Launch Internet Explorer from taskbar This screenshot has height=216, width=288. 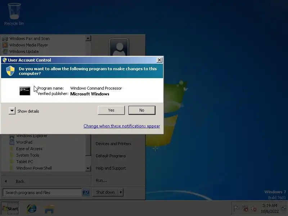(32, 208)
